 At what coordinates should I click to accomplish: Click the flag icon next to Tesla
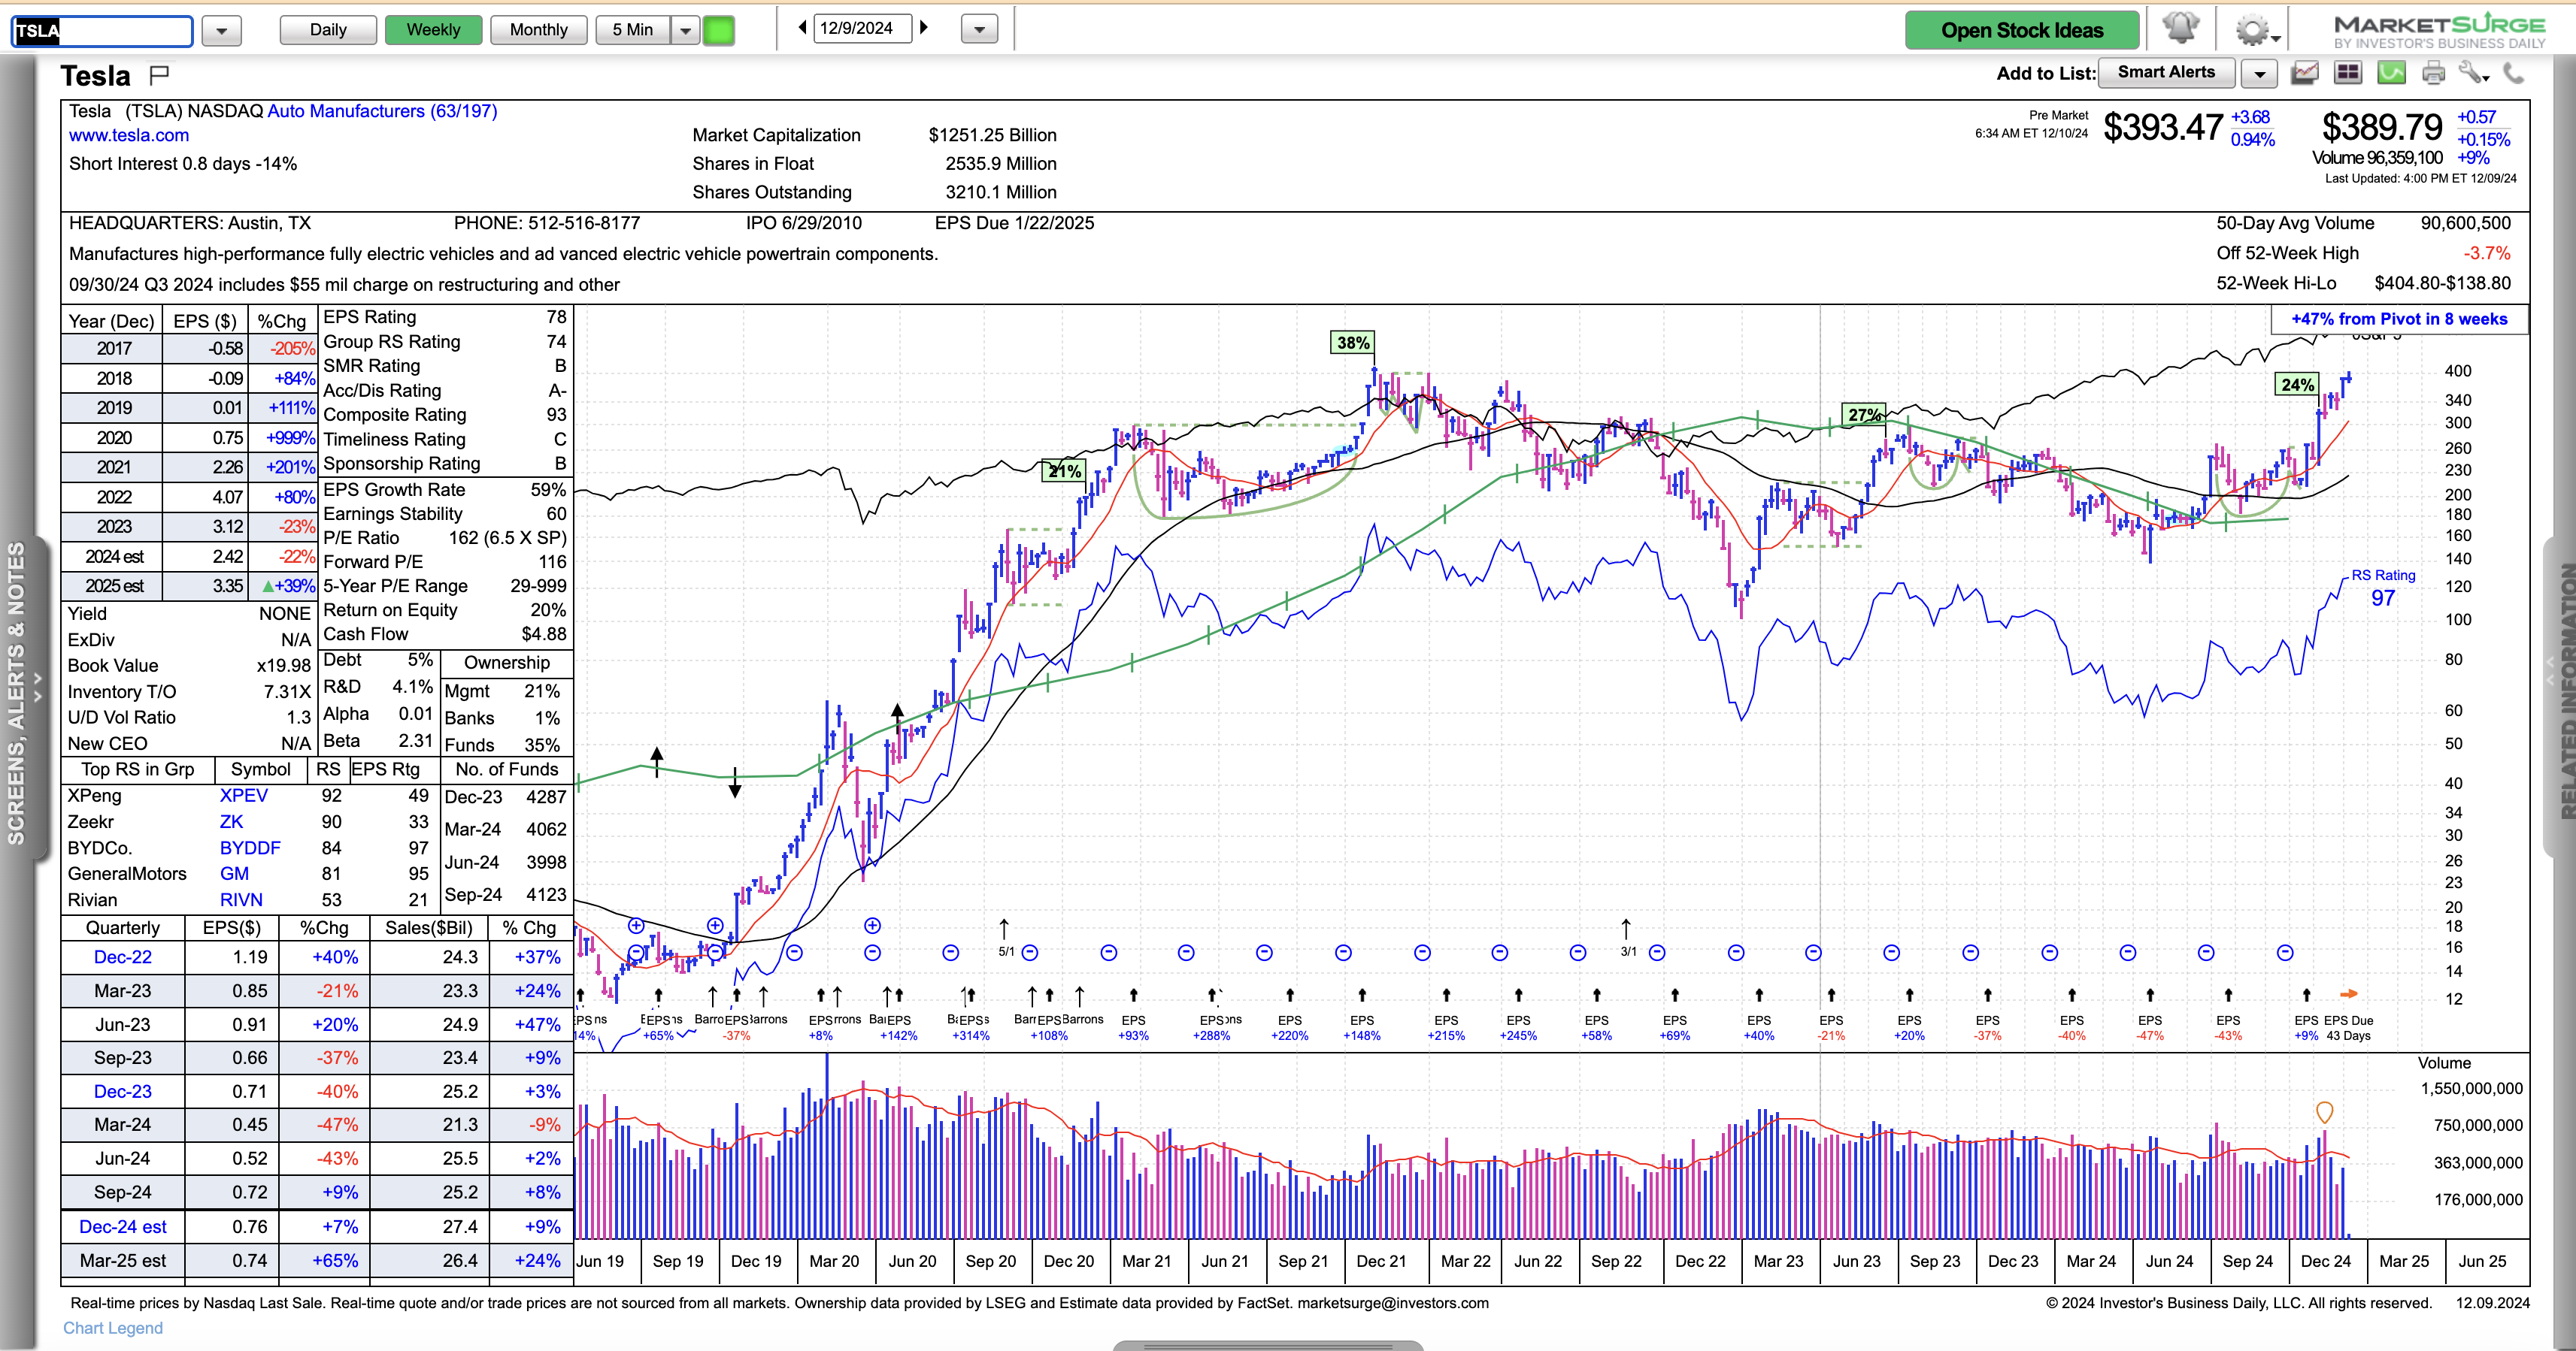click(159, 75)
